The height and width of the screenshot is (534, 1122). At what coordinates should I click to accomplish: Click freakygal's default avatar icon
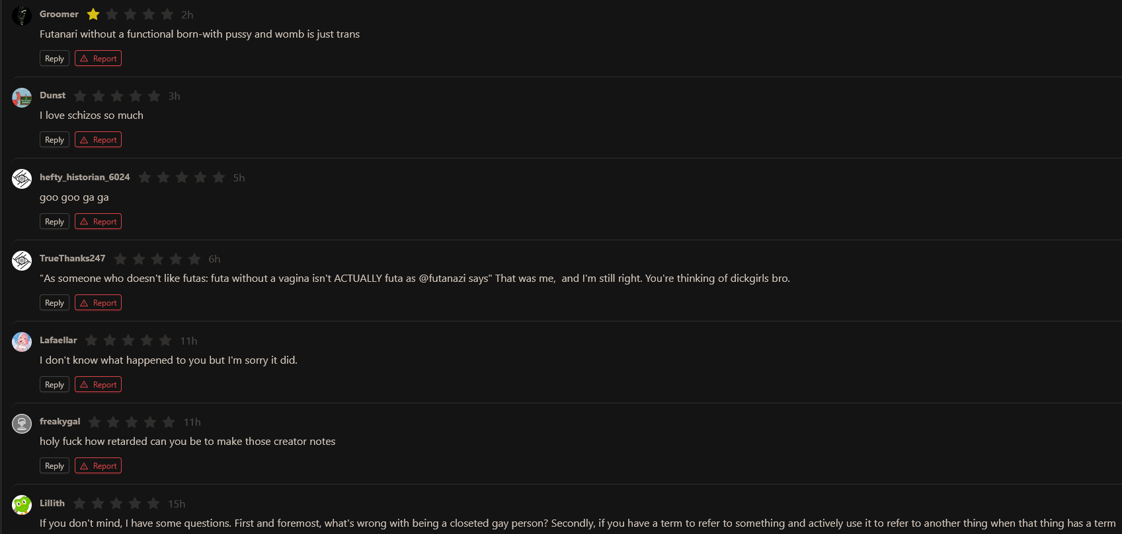click(22, 424)
